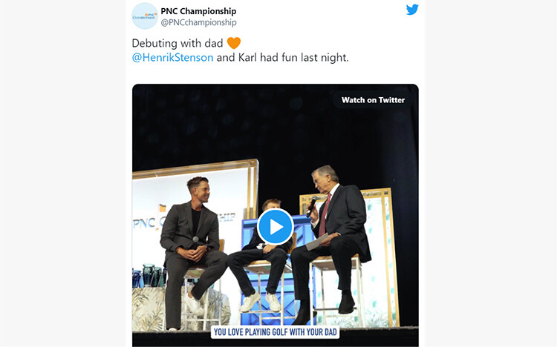Click the video caption about playing golf

pos(276,332)
